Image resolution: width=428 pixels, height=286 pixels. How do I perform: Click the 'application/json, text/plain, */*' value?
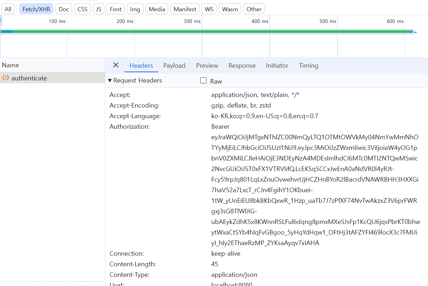[x=255, y=95]
